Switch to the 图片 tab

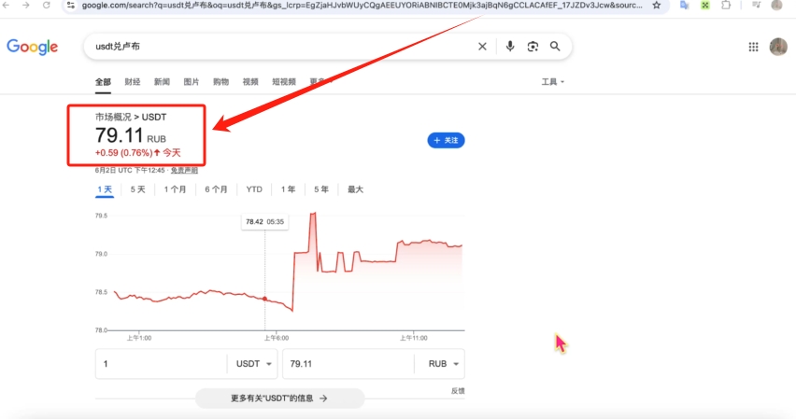(192, 82)
